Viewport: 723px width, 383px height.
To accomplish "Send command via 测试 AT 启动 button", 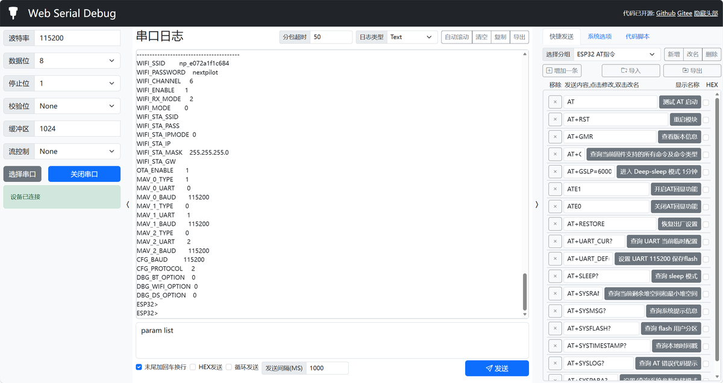I will click(x=680, y=102).
